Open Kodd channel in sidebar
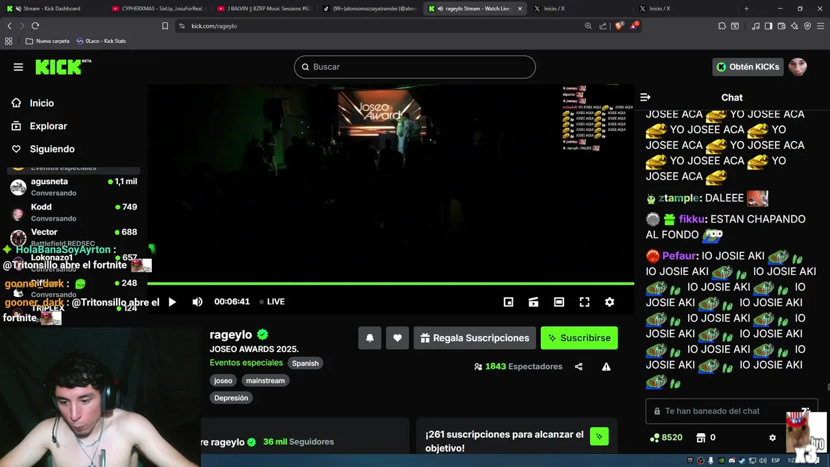 (x=73, y=212)
